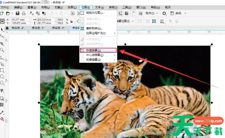Expand 中心线描摹 Centerline Trace submenu
The height and width of the screenshot is (138, 225).
tap(98, 55)
